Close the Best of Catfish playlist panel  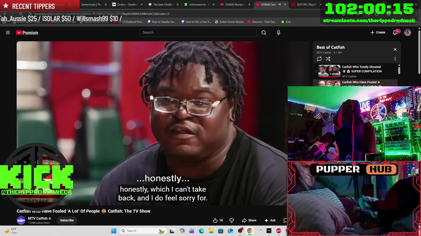(x=395, y=49)
